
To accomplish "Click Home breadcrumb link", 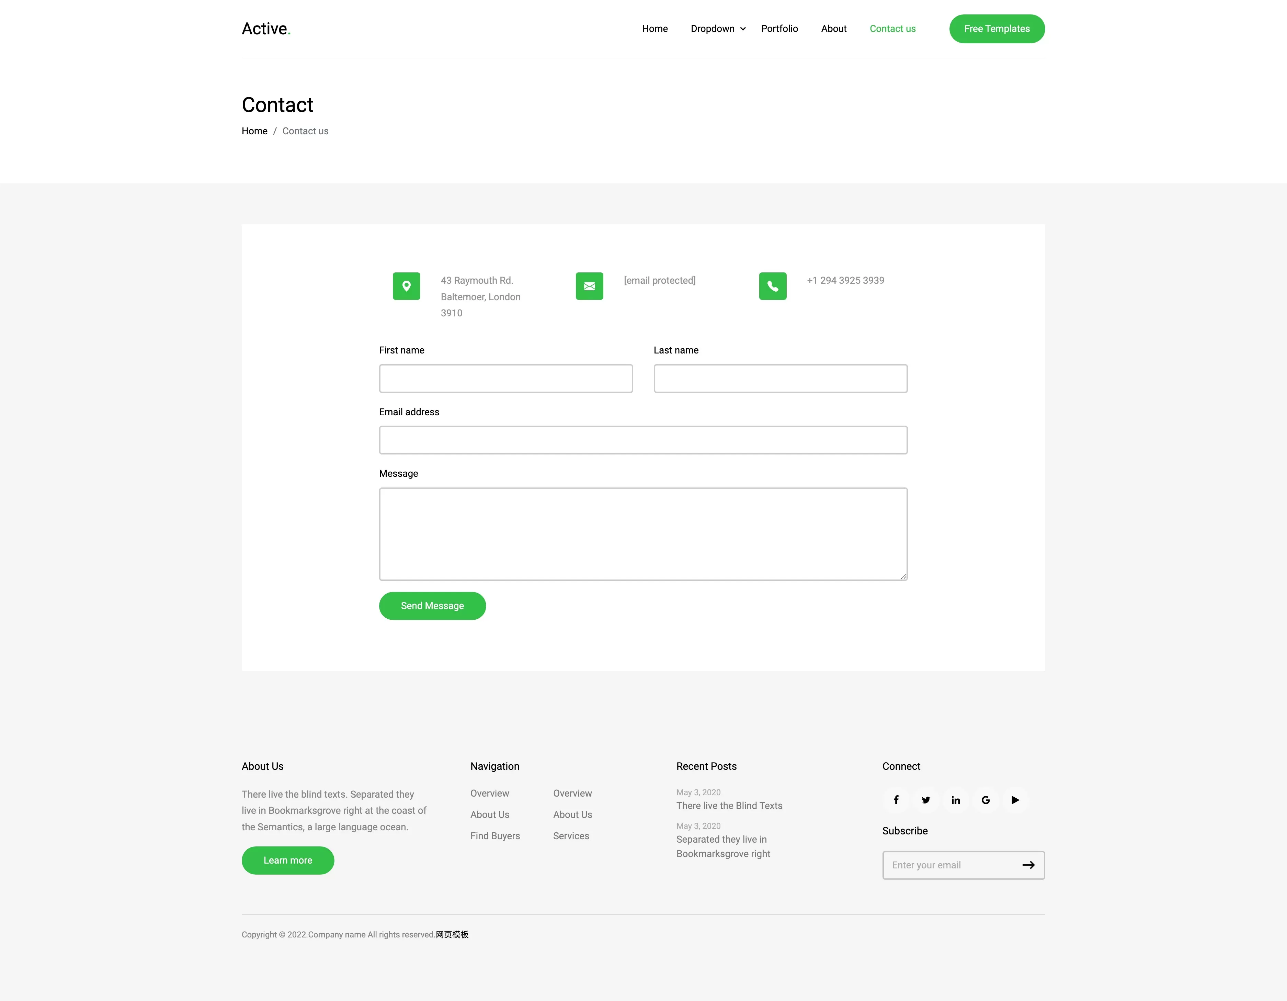I will pos(255,131).
